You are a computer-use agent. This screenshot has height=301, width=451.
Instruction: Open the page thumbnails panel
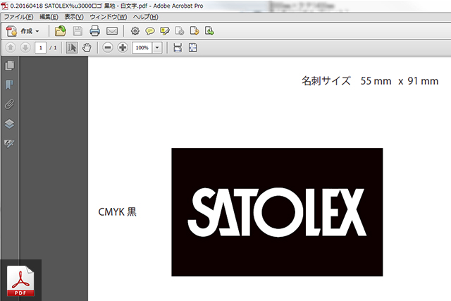point(9,66)
